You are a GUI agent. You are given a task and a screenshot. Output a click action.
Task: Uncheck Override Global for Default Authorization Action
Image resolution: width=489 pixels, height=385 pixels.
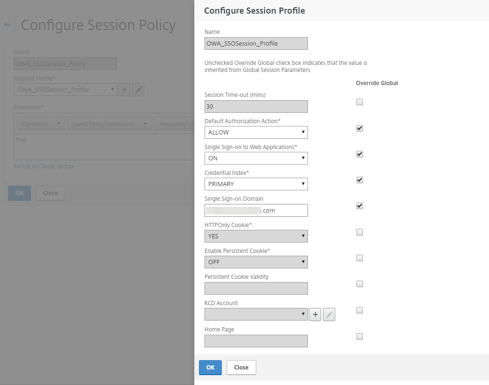click(360, 128)
